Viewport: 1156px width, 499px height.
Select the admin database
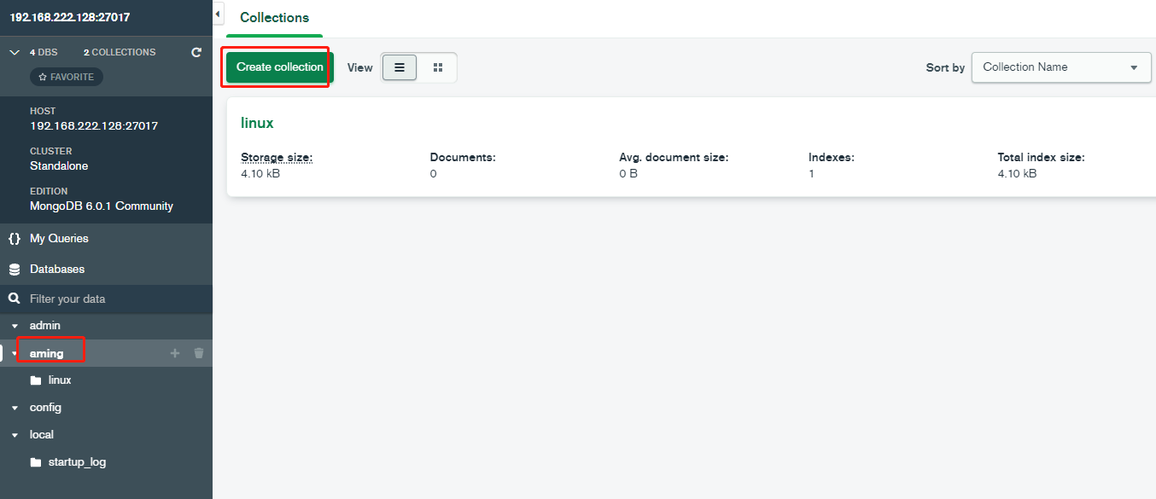pos(45,326)
